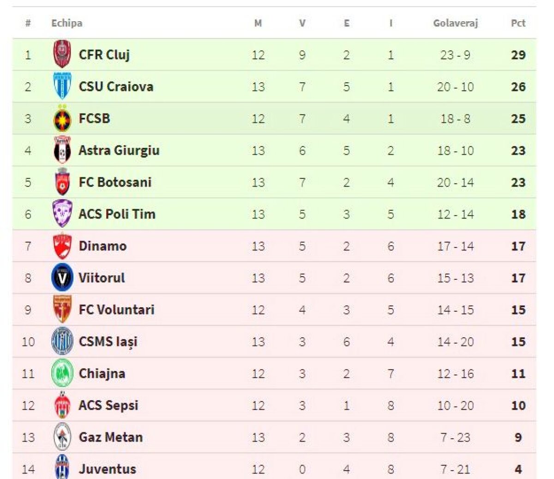Viewport: 554px width, 479px height.
Task: Select the Chiajna green club crest
Action: click(62, 373)
